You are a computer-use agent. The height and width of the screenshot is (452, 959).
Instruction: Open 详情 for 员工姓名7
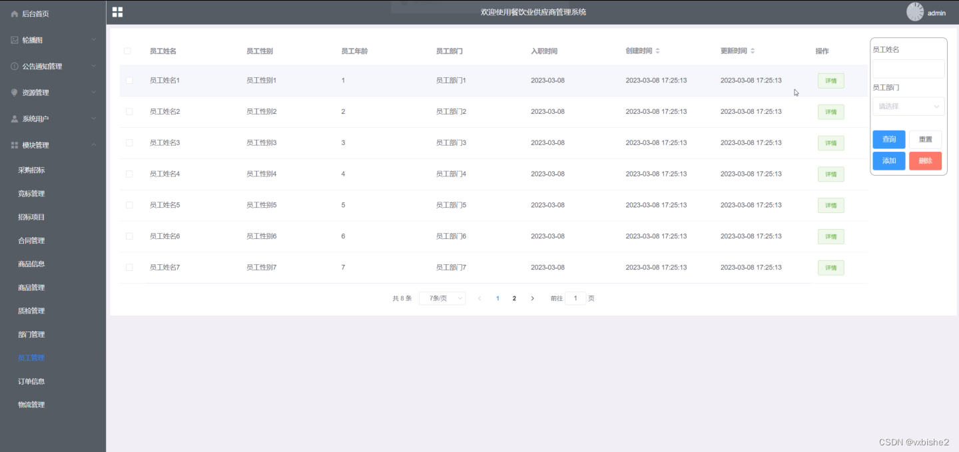pyautogui.click(x=831, y=268)
